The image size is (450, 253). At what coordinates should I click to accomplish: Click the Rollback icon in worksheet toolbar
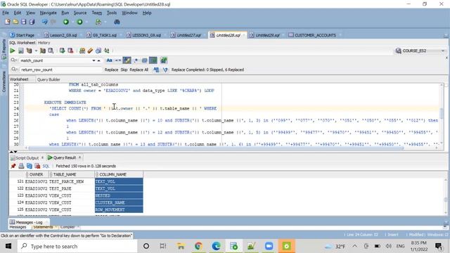click(70, 51)
